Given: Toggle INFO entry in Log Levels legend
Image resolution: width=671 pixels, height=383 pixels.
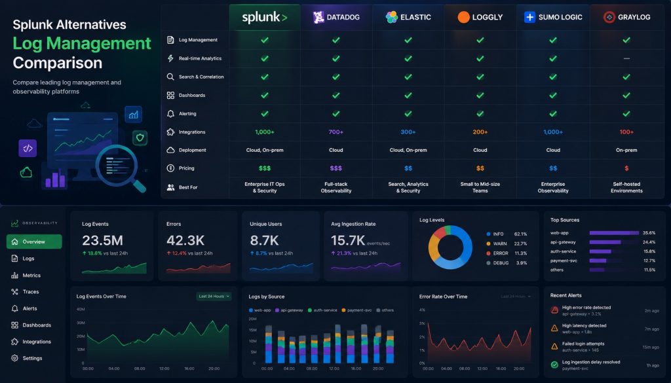Looking at the screenshot, I should (x=507, y=234).
